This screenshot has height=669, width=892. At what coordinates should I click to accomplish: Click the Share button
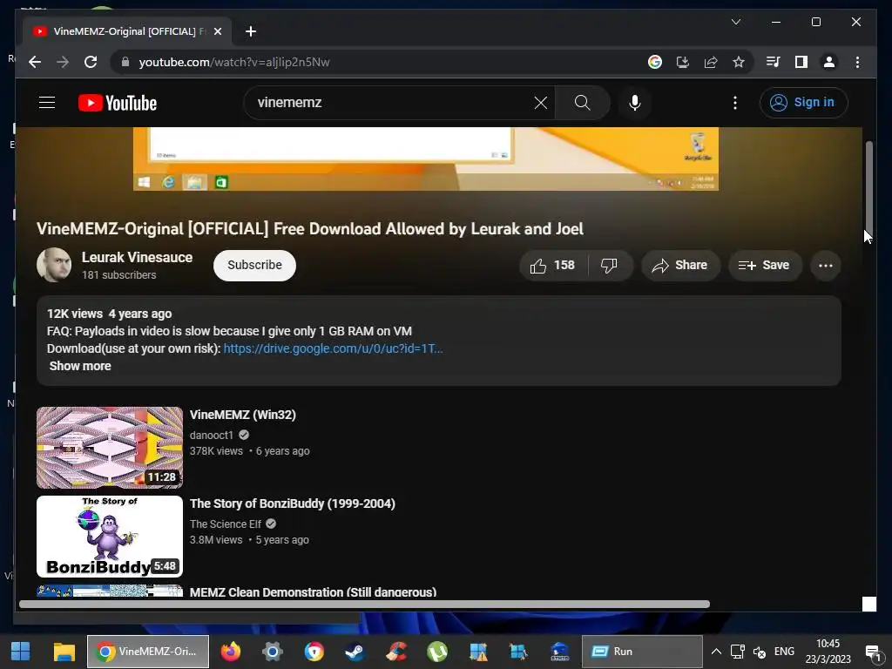click(680, 265)
